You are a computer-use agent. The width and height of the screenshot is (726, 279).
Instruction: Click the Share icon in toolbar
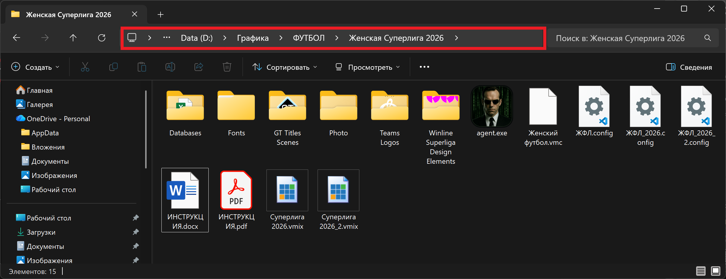coord(199,67)
